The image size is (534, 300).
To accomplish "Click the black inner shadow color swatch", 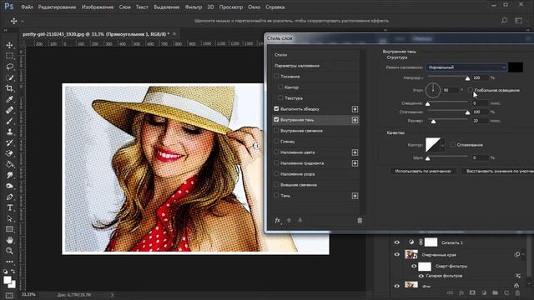I will point(516,67).
